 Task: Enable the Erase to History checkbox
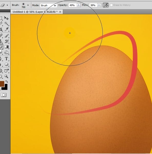point(111,5)
